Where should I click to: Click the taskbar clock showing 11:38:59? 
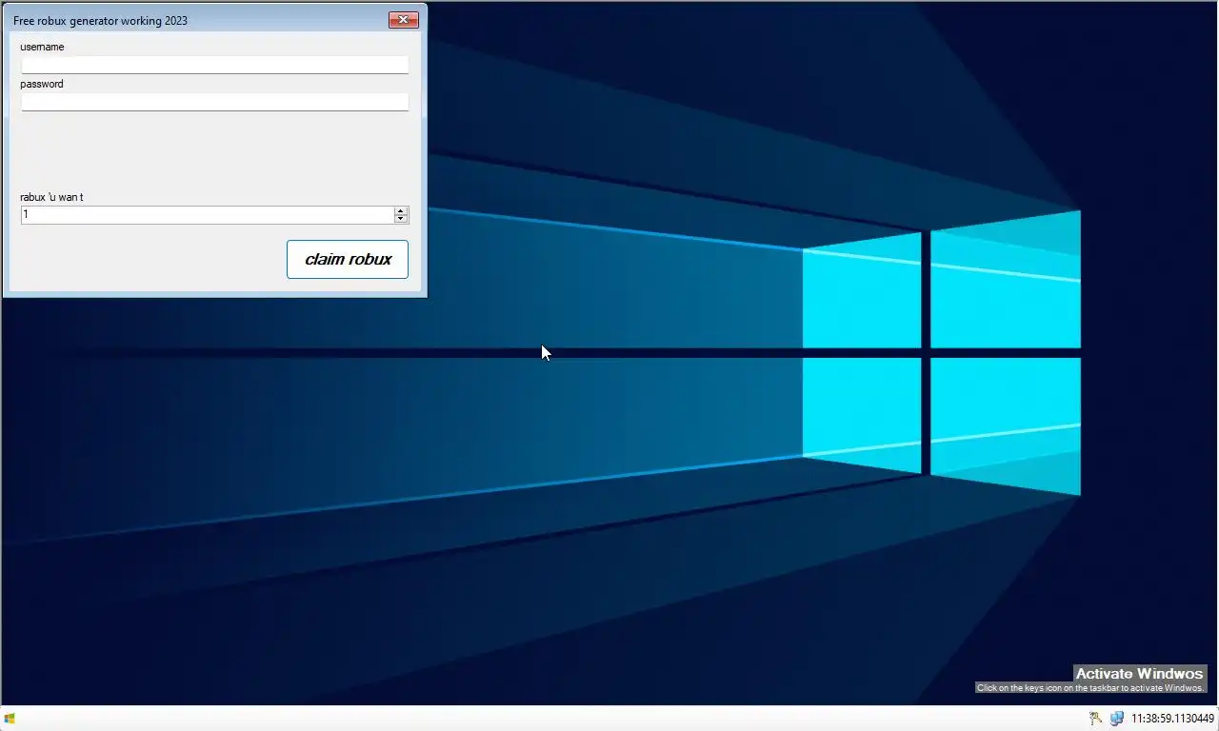(x=1172, y=719)
